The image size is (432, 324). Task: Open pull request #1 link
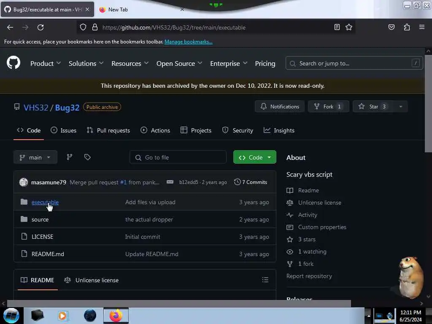point(123,182)
